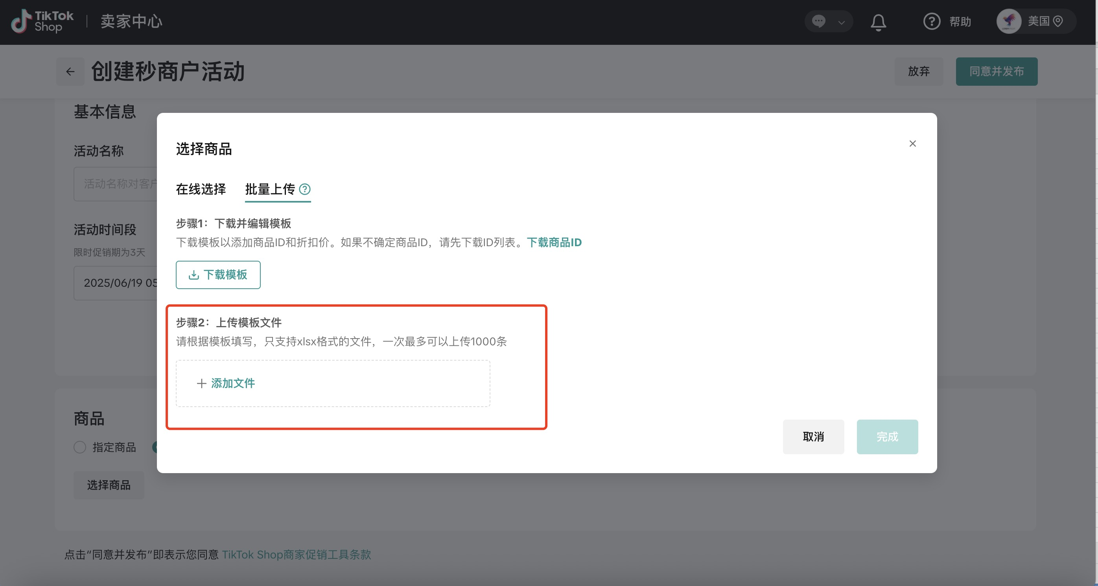Click the 批量上传 help tooltip icon
The width and height of the screenshot is (1098, 586).
pos(305,189)
